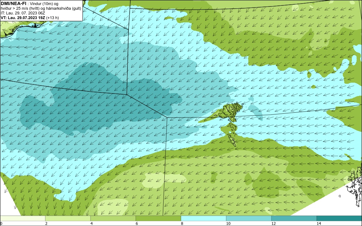Viewport: 362px width, 226px height.
Task: Click the legend value 6
Action: [137, 223]
